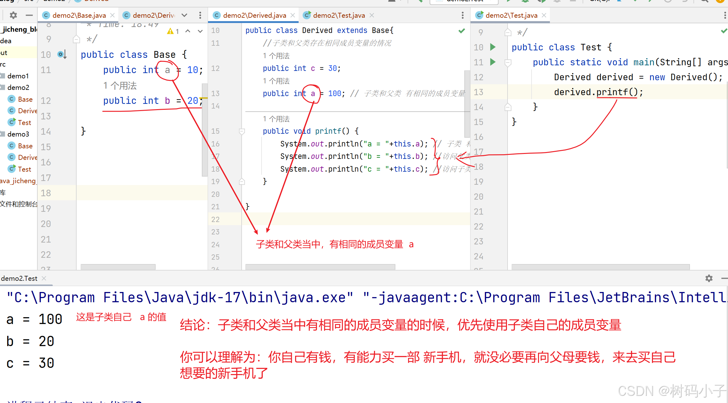Hide project panel with minus icon

29,15
